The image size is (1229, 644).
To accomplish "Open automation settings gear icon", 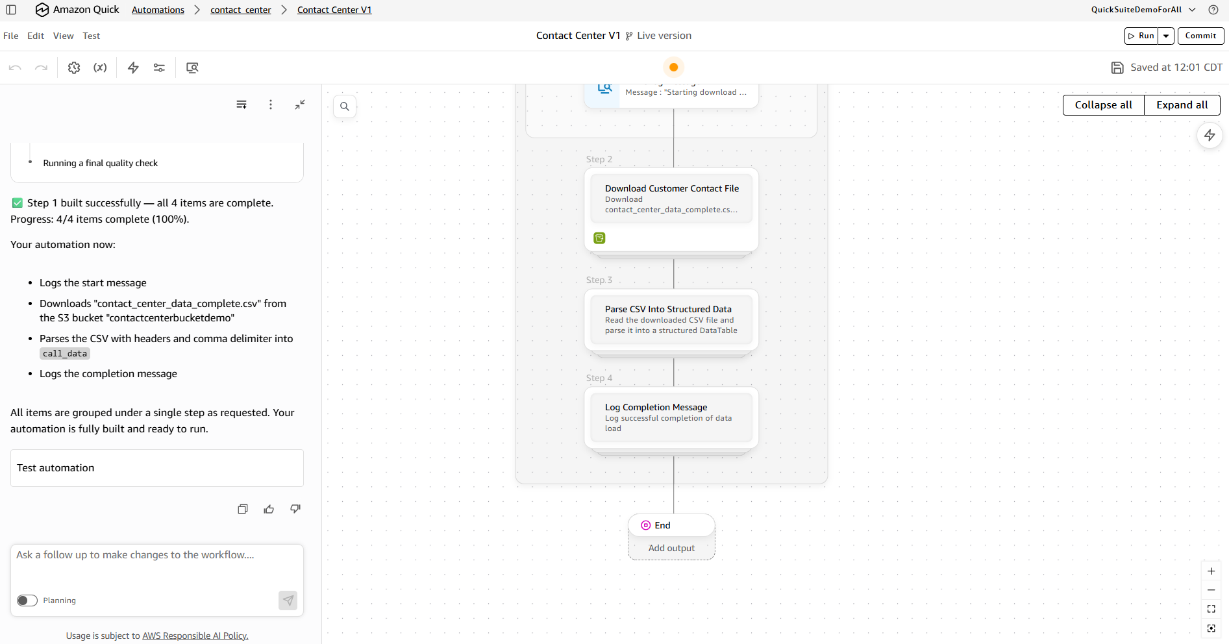I will point(74,68).
